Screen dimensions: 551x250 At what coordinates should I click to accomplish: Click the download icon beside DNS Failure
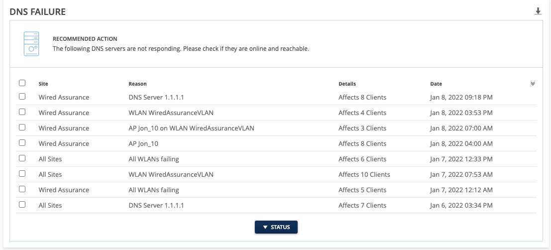[538, 11]
